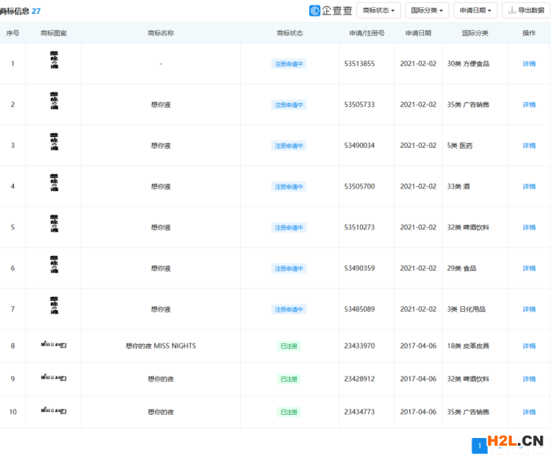Open 详情 for application 53513855
554x458 pixels.
pos(529,64)
